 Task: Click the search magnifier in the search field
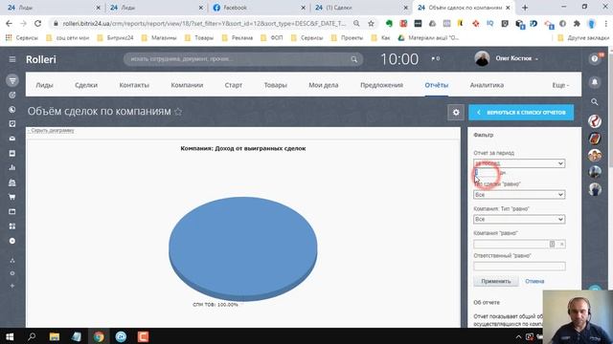tap(353, 59)
